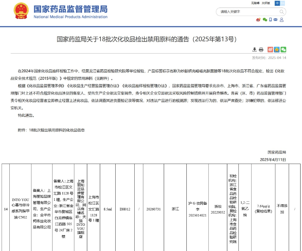Open the mobile phone version icon
Viewport: 302px width, 251px height.
coord(271,20)
